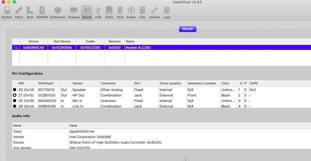
Task: Click the Other Analog connector cell
Action: 111,90
